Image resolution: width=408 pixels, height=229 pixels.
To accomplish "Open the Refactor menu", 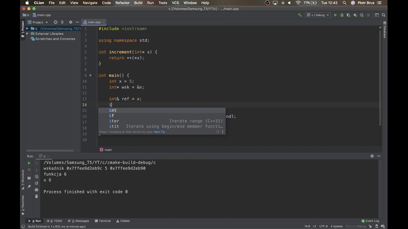I will 122,3.
